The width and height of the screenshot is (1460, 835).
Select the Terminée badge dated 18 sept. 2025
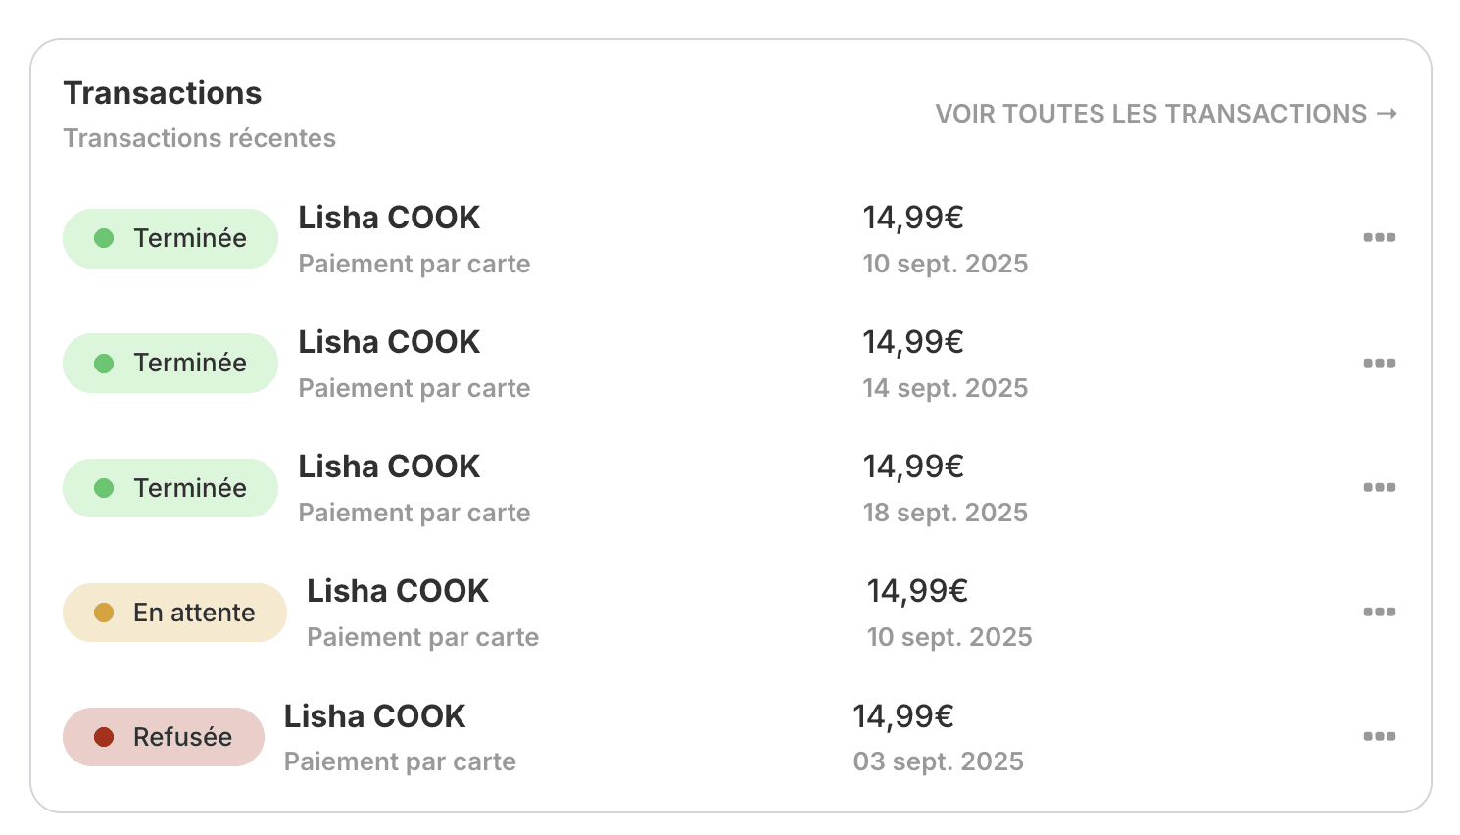click(170, 488)
